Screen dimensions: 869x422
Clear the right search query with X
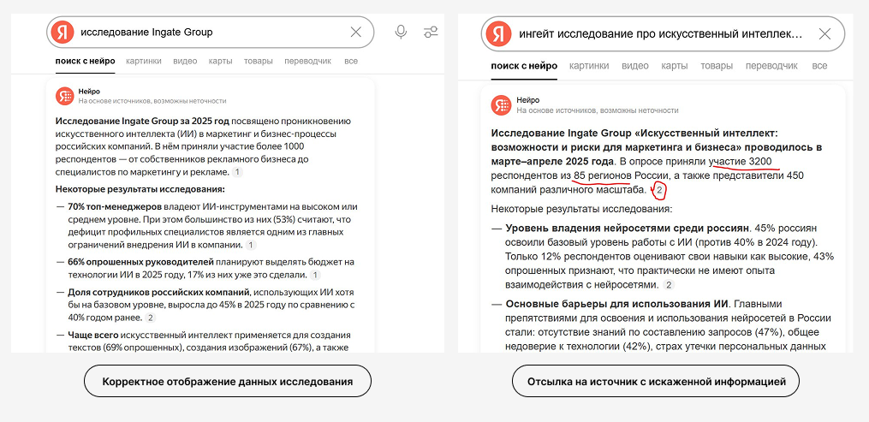(824, 33)
